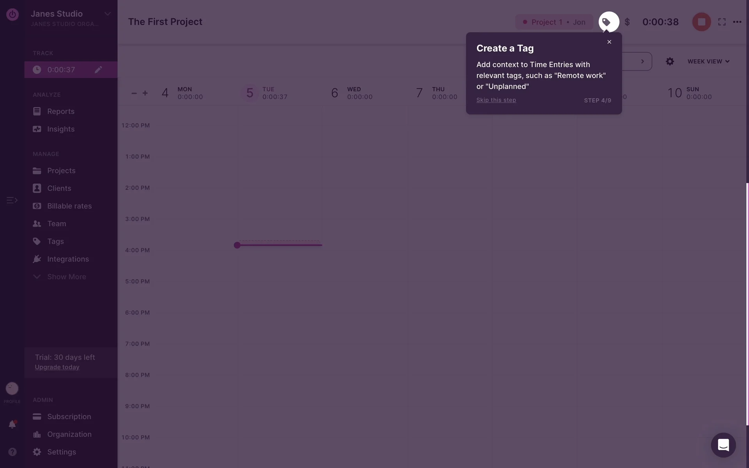Expand the Janes Studio workspace switcher

click(107, 14)
